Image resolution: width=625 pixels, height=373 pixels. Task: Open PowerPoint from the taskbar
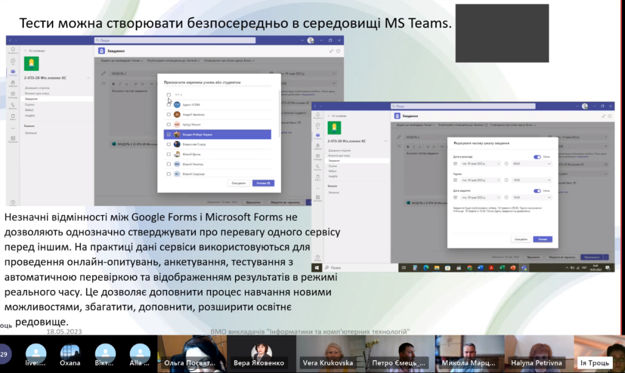(513, 268)
